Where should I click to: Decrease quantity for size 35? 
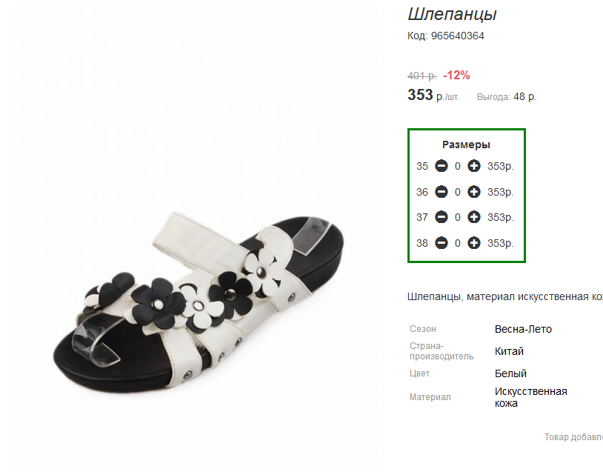click(441, 166)
